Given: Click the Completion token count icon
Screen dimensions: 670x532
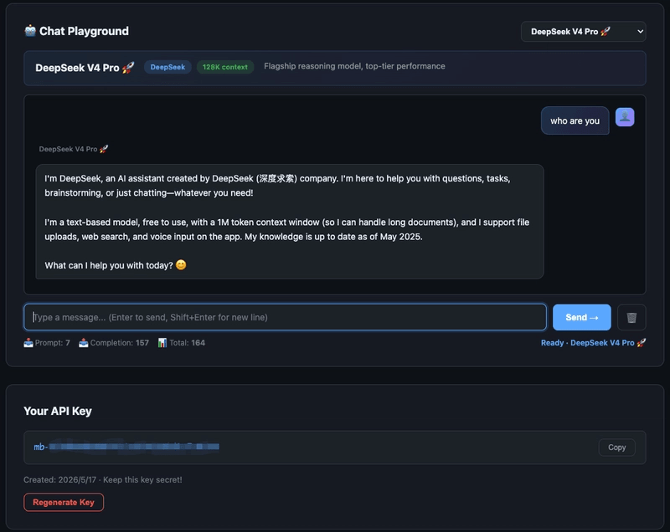Looking at the screenshot, I should (83, 343).
